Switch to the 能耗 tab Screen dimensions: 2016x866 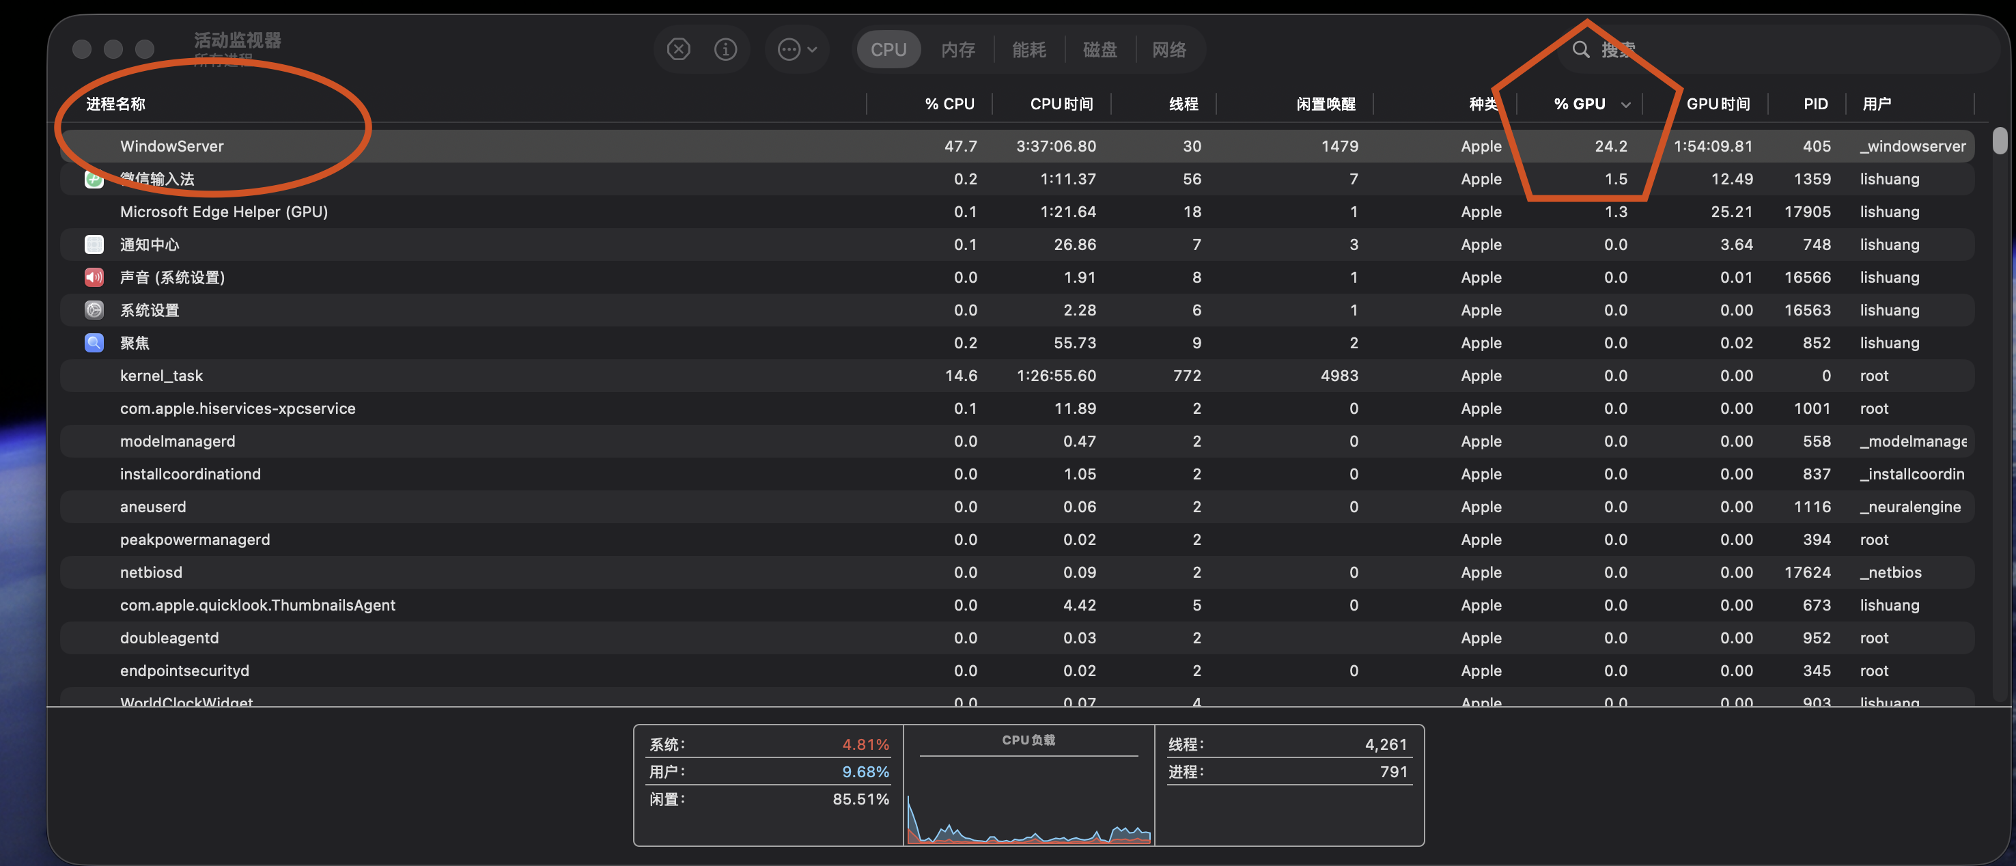coord(1028,49)
